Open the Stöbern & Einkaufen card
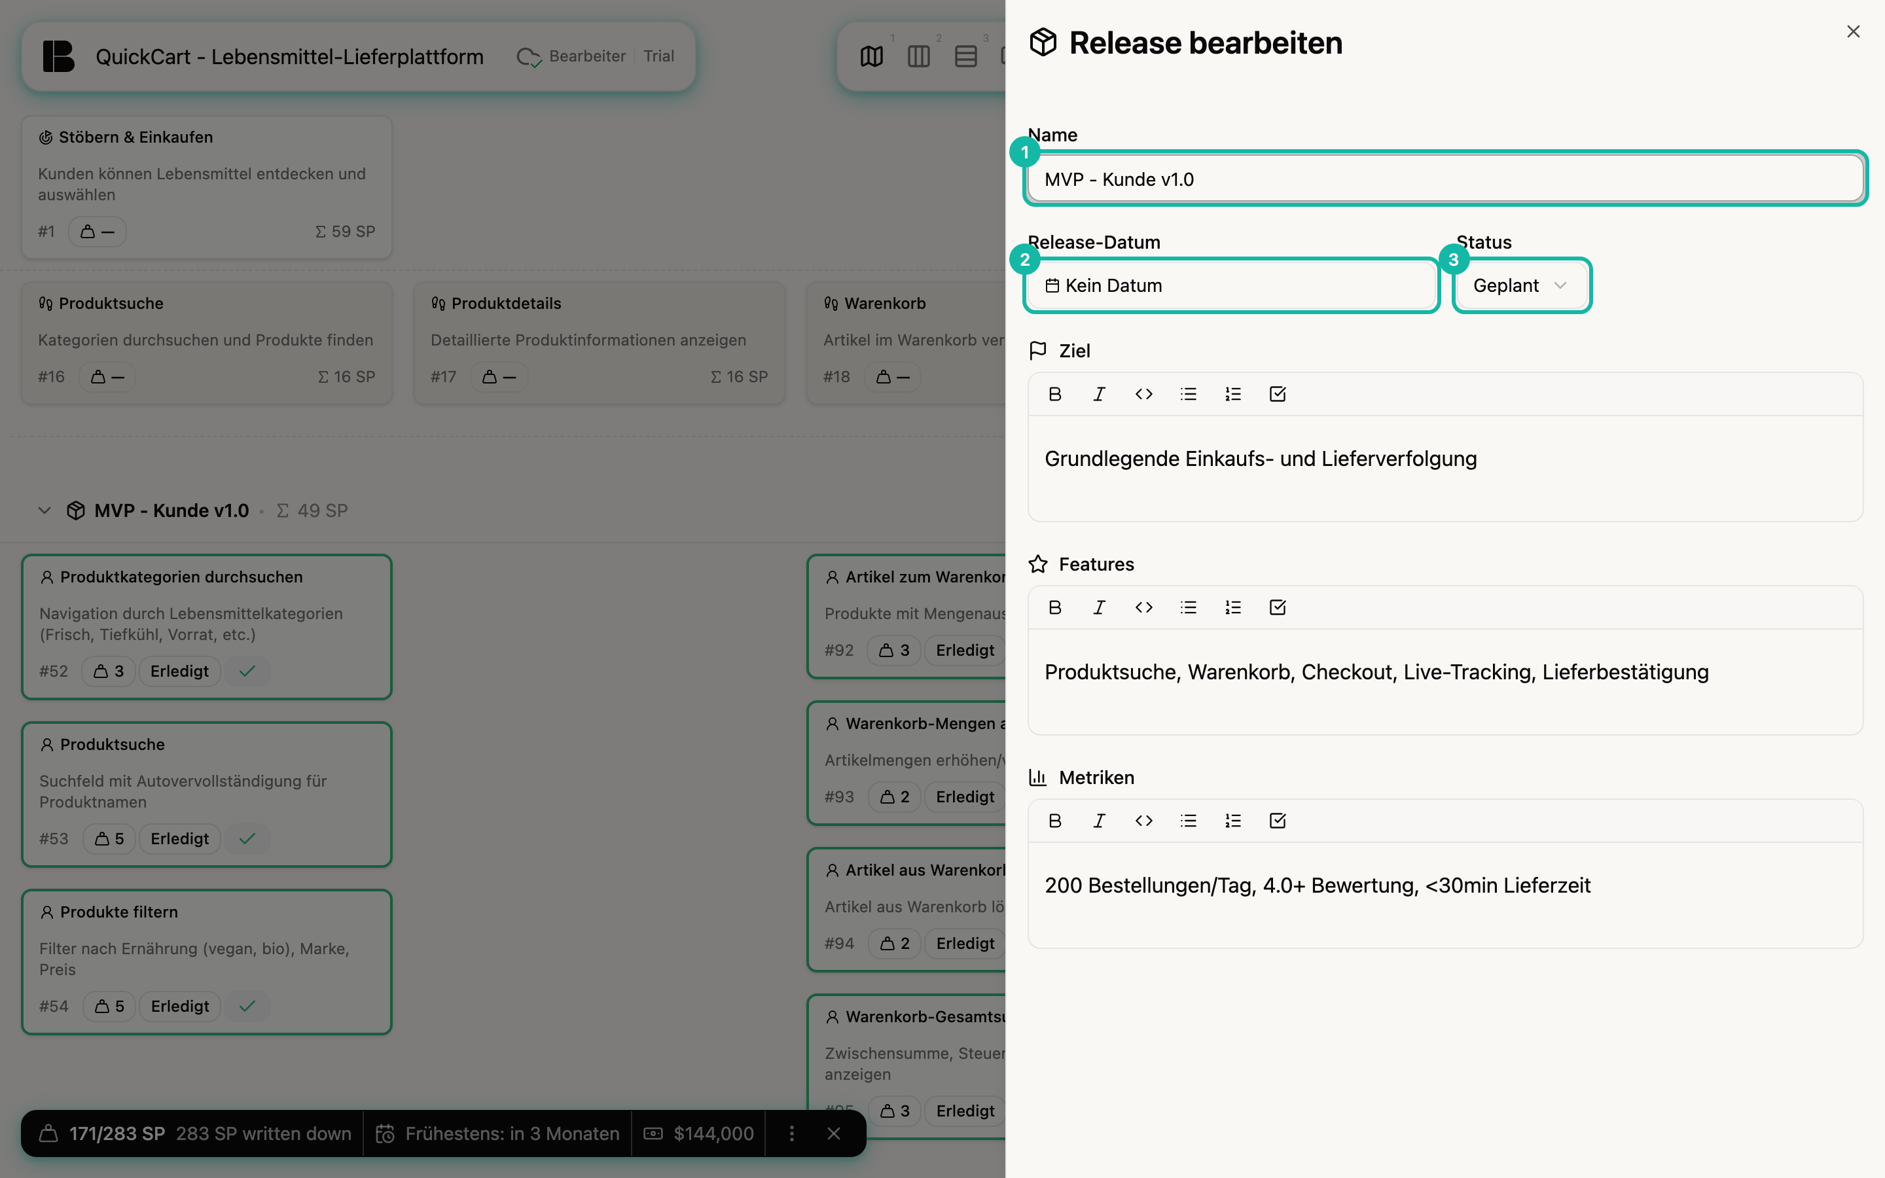Screen dimensions: 1885x1178 pyautogui.click(x=206, y=187)
